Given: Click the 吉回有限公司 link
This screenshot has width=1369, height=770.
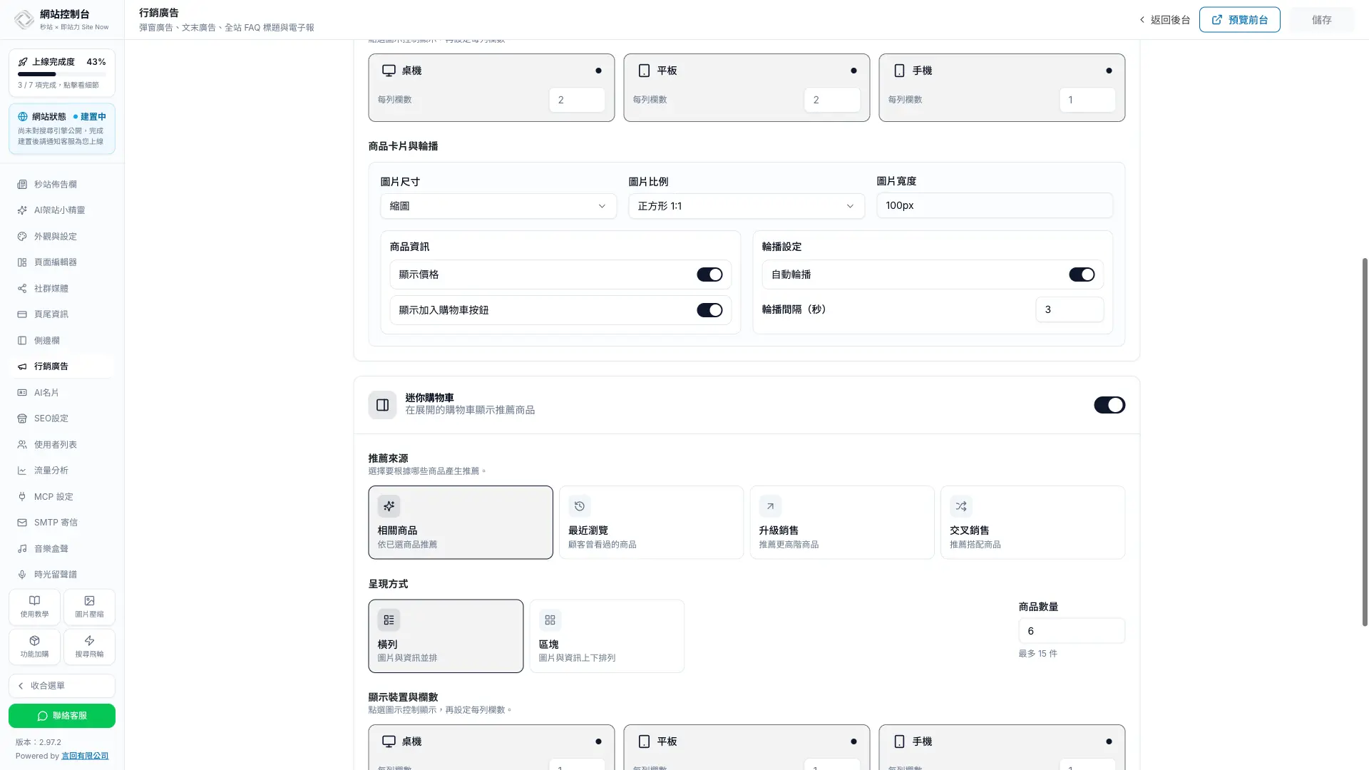Looking at the screenshot, I should click(85, 756).
